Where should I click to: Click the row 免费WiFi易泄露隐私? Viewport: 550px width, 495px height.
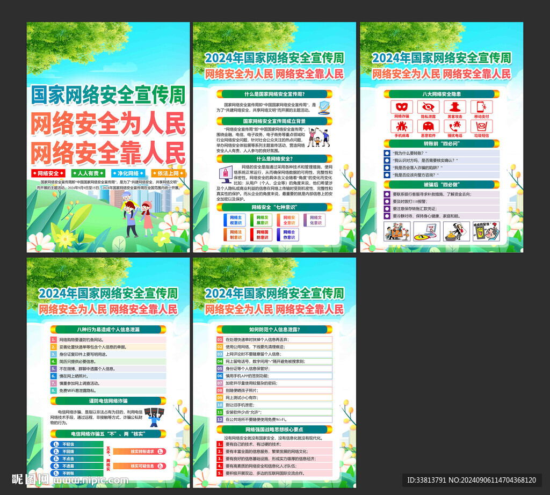pyautogui.click(x=108, y=390)
